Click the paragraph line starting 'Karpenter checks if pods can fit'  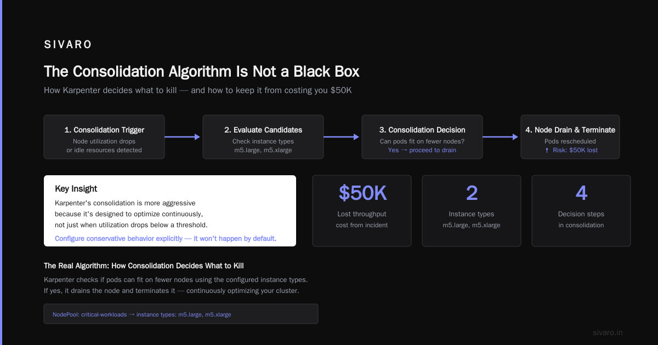(x=175, y=279)
